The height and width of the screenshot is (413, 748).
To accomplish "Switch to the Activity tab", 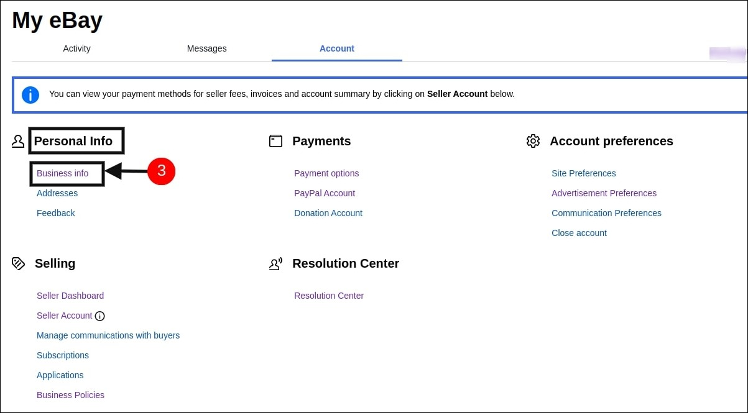I will click(76, 48).
